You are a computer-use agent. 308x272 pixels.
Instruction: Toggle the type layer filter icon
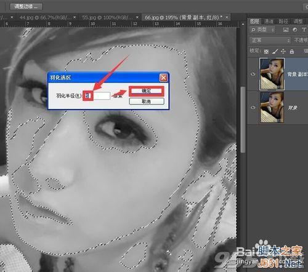click(304, 30)
